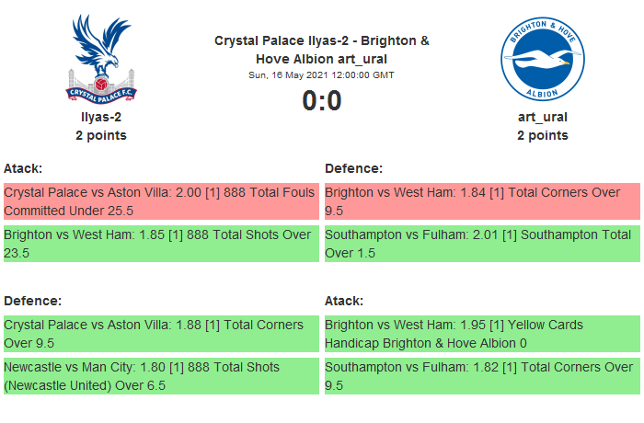Select the Brighton vs West Ham Total Shots Over 23.5 bet
Screen dimensions: 644x423
pos(161,244)
